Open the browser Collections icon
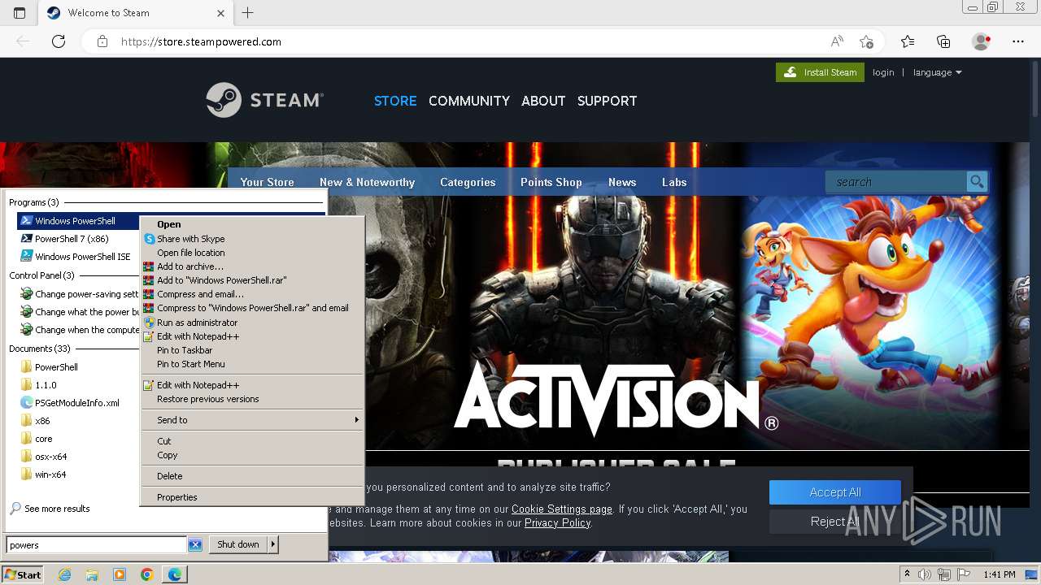Viewport: 1041px width, 585px height. [x=943, y=41]
